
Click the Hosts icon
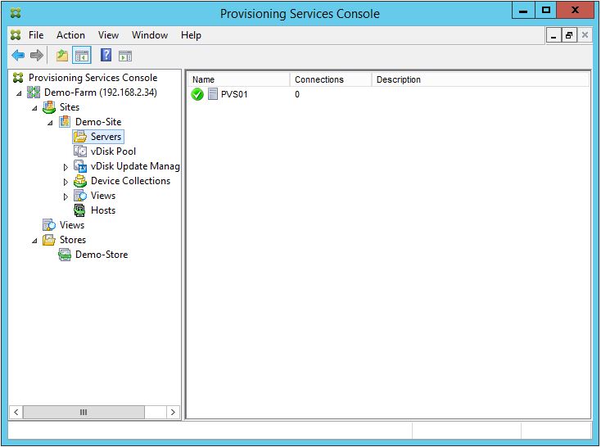[x=79, y=210]
